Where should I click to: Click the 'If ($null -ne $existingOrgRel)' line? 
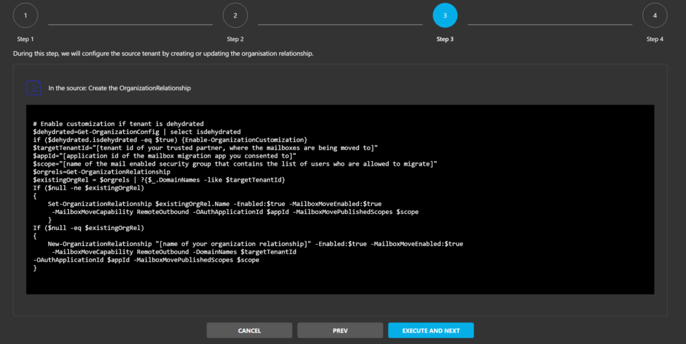[88, 188]
